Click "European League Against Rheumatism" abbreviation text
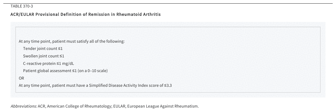The image size is (336, 112). 162,106
